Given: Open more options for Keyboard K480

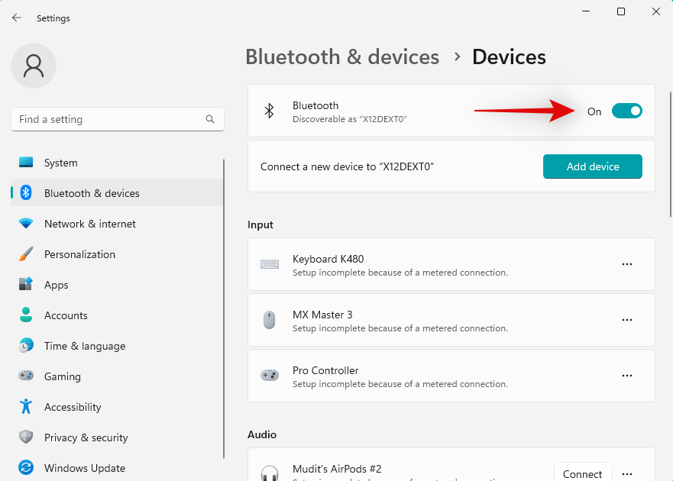Looking at the screenshot, I should [627, 264].
